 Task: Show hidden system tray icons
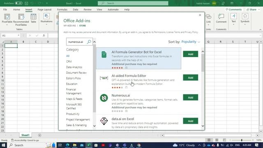[x=199, y=145]
